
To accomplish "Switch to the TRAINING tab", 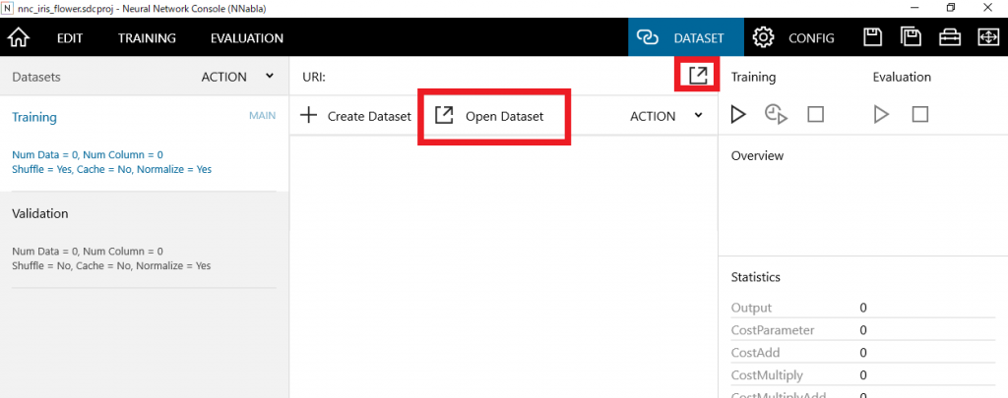I will (147, 38).
